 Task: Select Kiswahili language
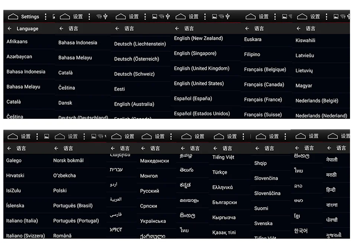(x=305, y=40)
